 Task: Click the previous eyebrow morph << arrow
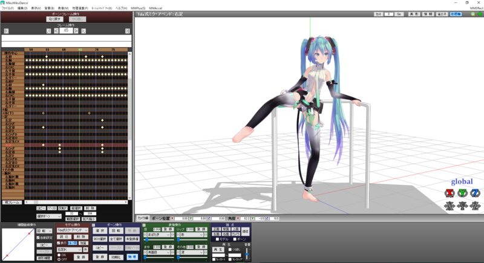(145, 252)
